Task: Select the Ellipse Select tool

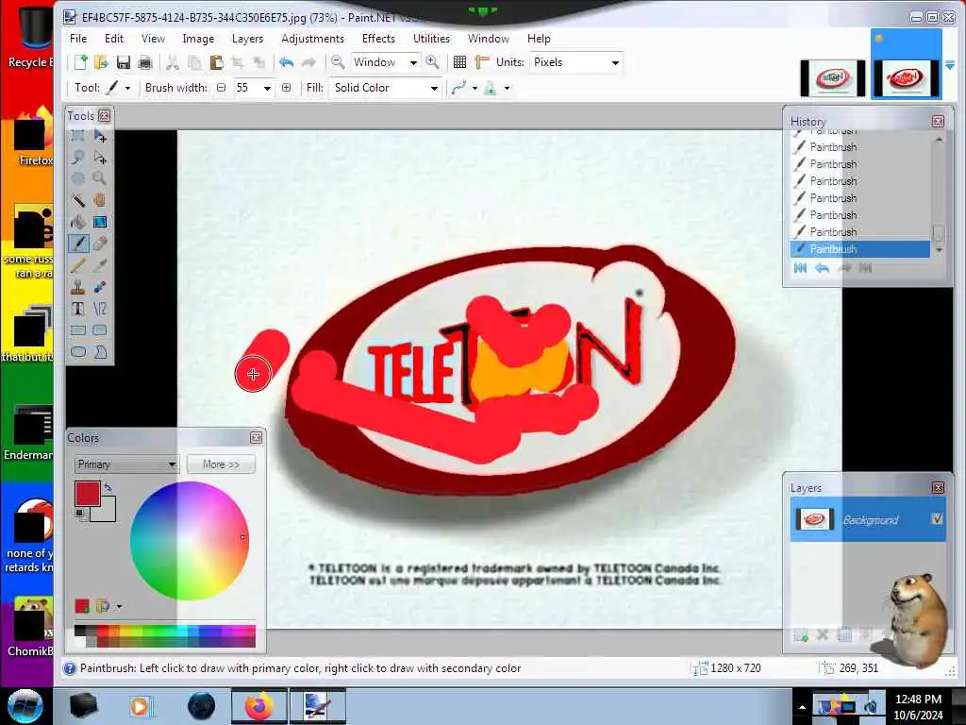Action: pos(78,178)
